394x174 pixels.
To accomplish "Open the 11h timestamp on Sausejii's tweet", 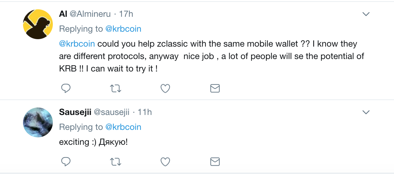I will (145, 112).
